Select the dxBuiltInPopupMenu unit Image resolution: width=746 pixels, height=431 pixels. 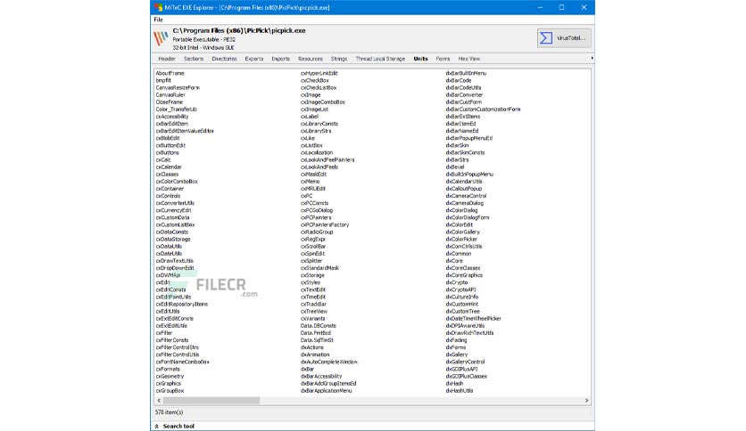[469, 175]
